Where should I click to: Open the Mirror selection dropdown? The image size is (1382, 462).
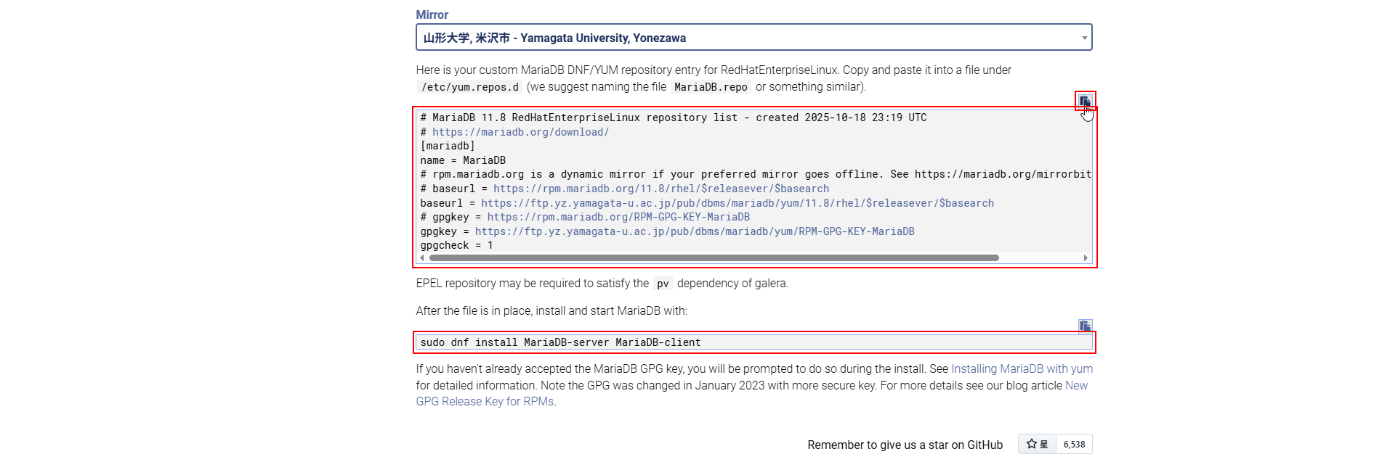pos(753,38)
